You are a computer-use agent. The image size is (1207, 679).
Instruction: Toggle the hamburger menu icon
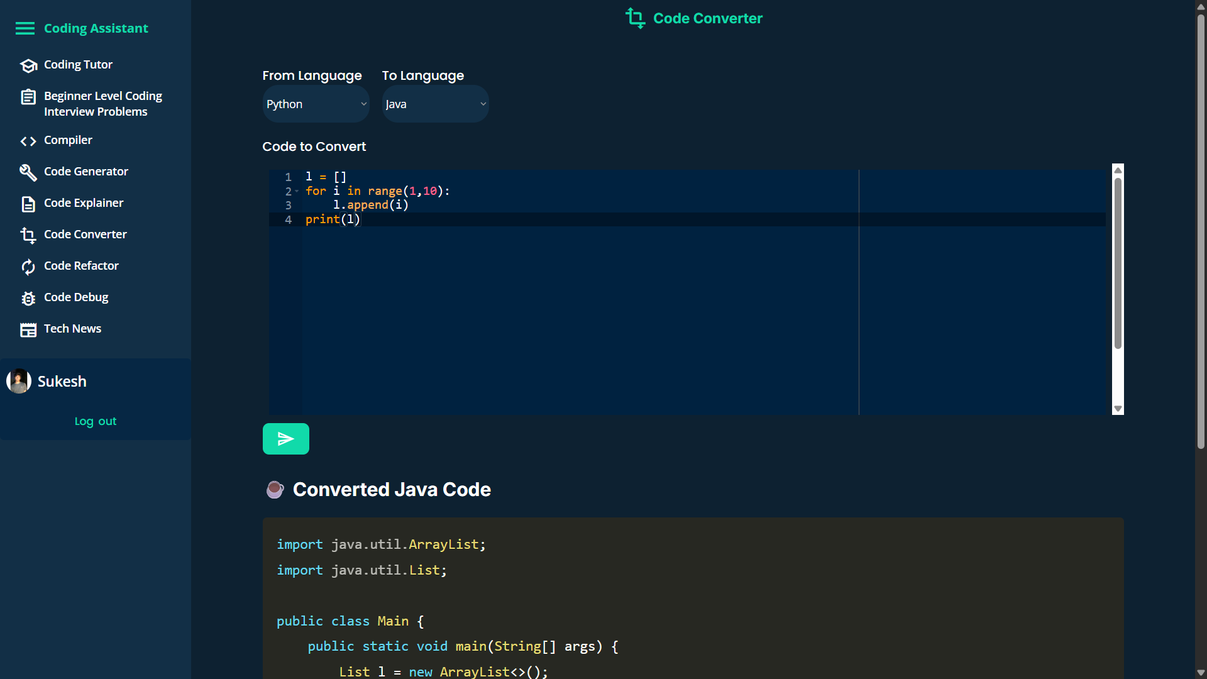[25, 28]
